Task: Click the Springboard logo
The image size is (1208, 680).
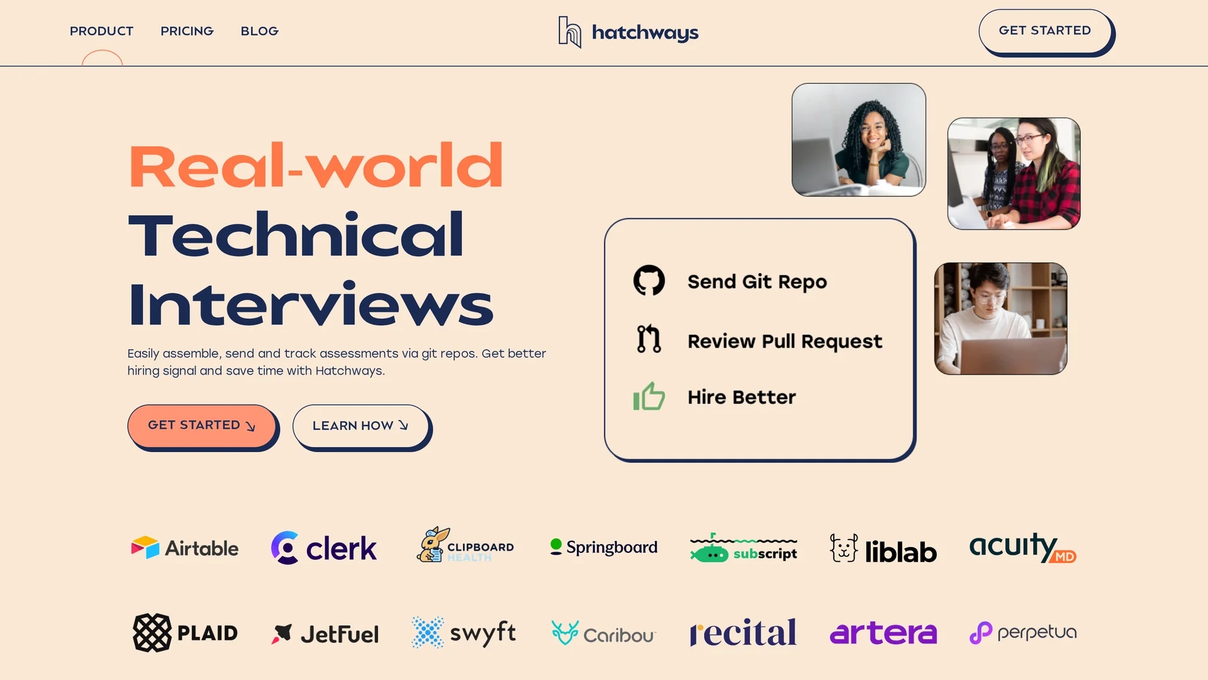Action: (x=603, y=547)
